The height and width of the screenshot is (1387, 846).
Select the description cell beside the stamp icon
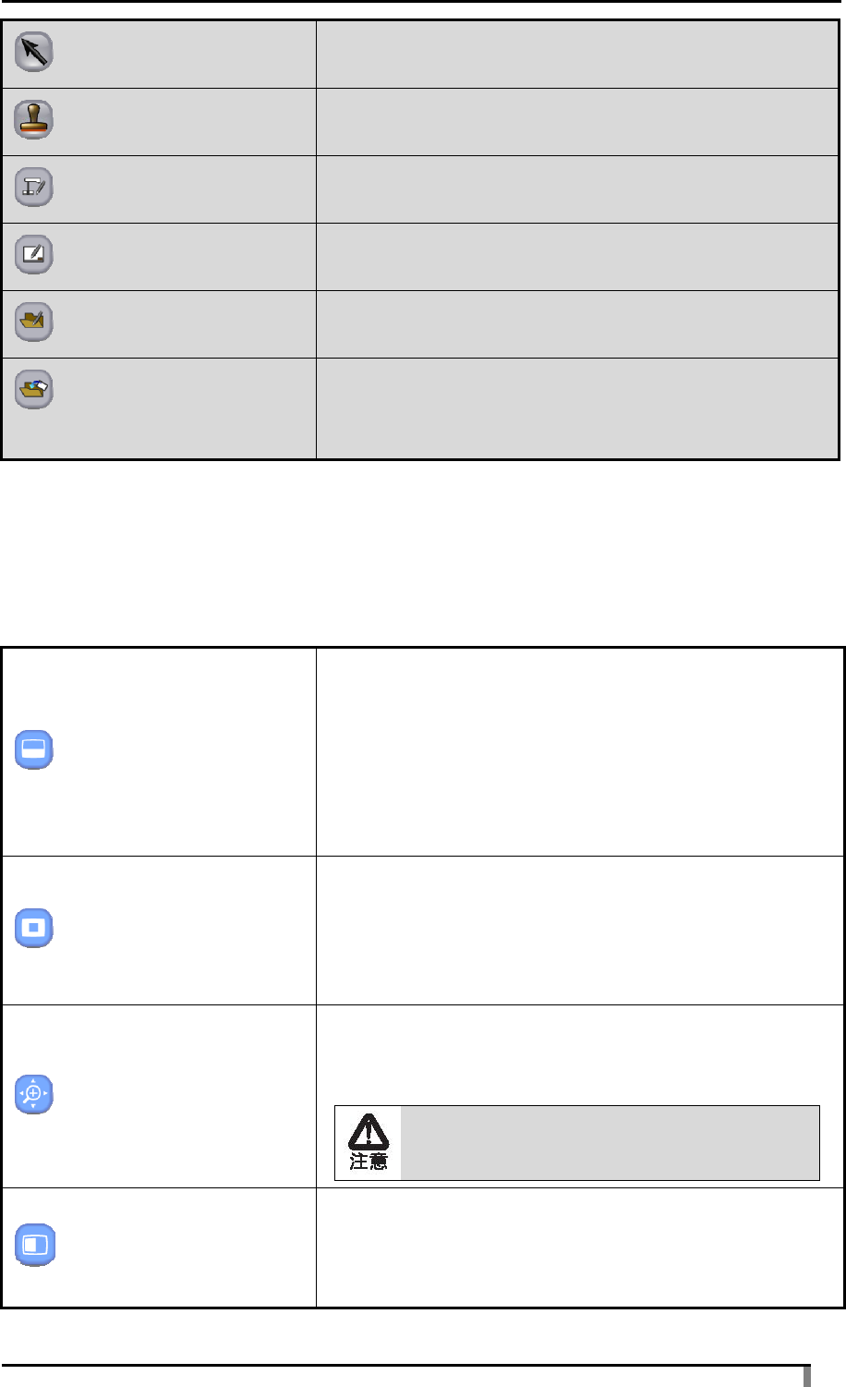(x=577, y=122)
